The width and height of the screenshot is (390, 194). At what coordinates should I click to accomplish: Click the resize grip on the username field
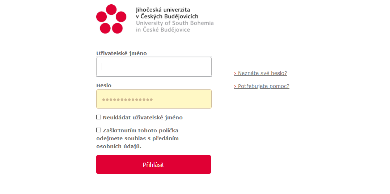(x=211, y=75)
